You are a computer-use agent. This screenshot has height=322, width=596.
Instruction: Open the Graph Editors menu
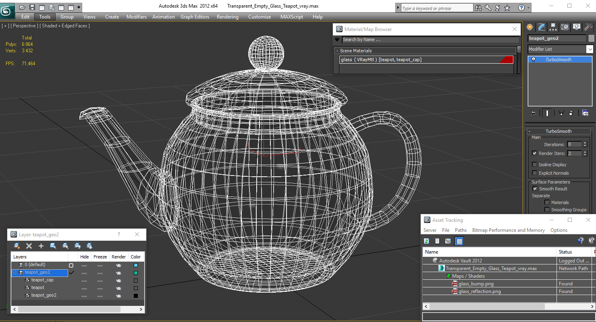pyautogui.click(x=195, y=17)
